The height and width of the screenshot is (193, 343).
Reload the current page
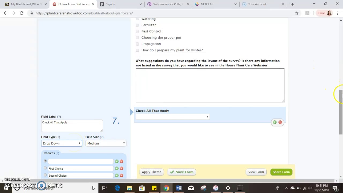click(x=21, y=13)
